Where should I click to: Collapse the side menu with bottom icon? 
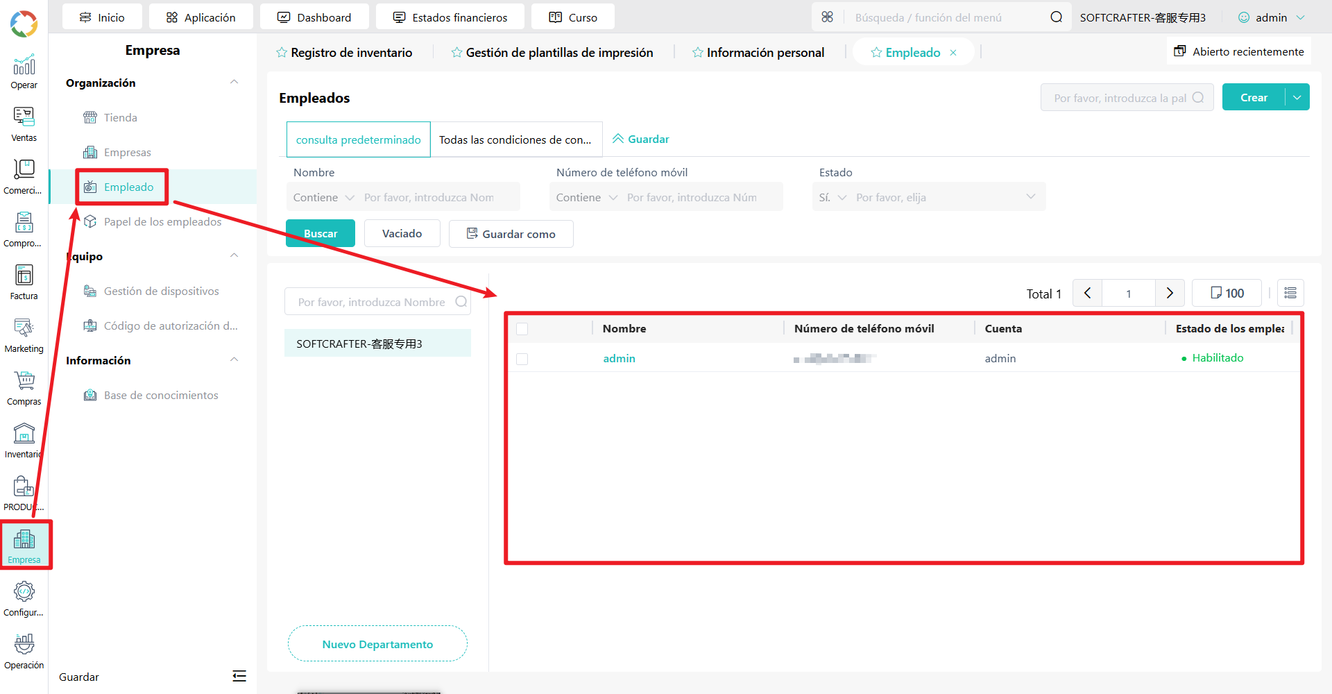tap(239, 676)
